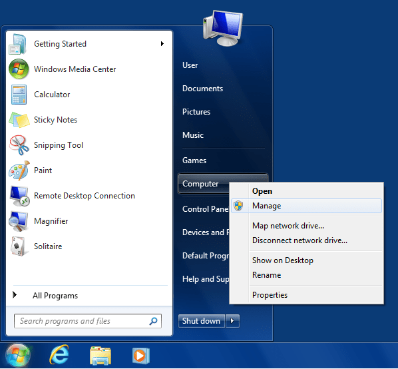Expand the Getting Started submenu arrow
This screenshot has width=398, height=369.
162,44
